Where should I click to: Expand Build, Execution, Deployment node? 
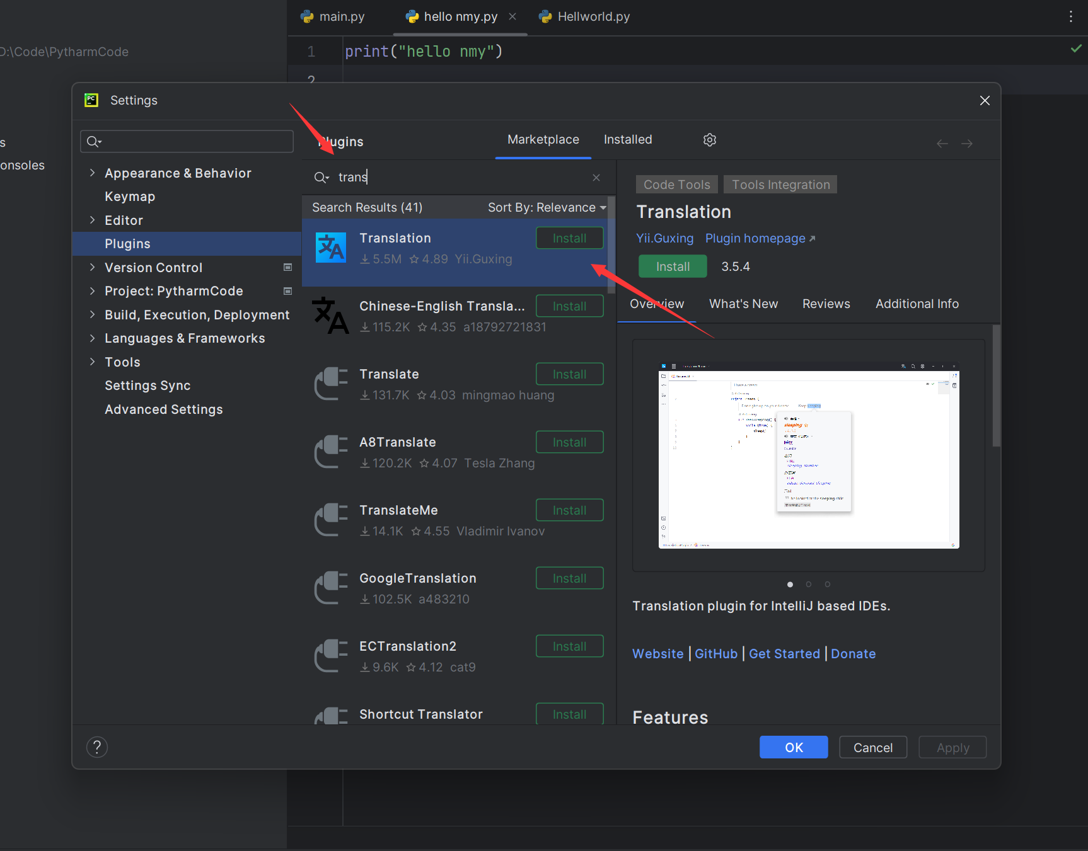tap(93, 314)
